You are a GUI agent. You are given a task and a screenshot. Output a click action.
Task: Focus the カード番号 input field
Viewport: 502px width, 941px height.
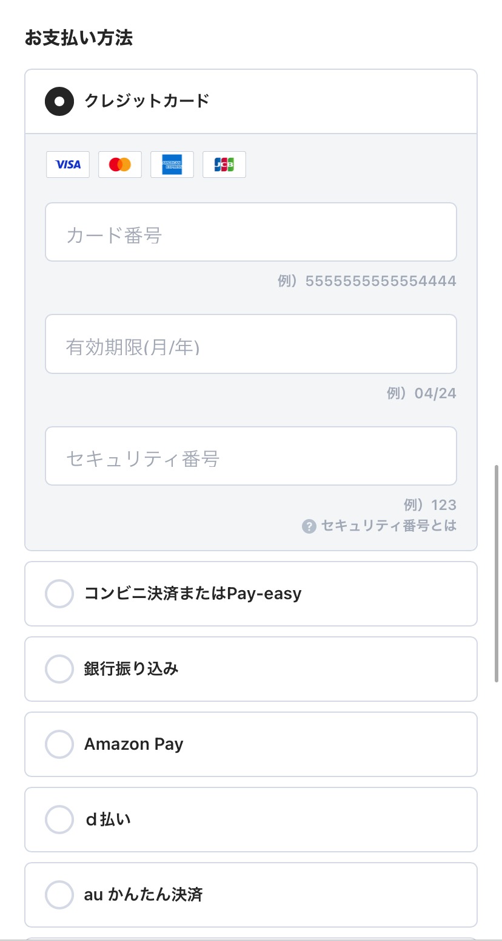pyautogui.click(x=251, y=232)
